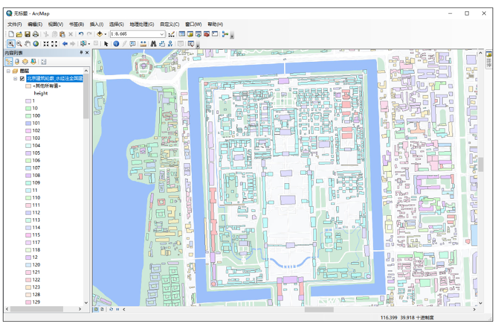Open the map scale dropdown

[x=162, y=34]
